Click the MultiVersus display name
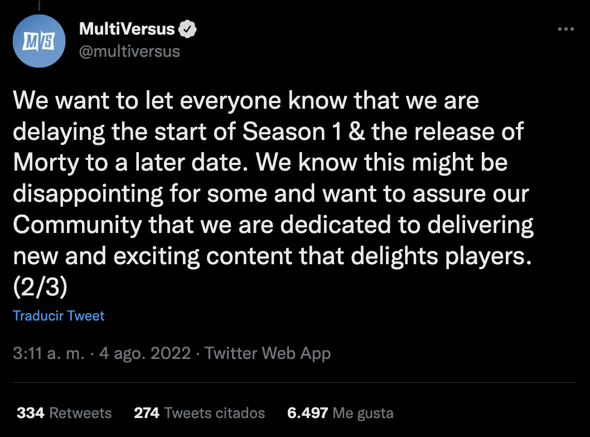The image size is (590, 437). tap(127, 29)
